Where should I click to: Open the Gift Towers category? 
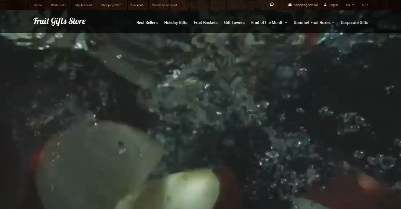[x=234, y=23]
